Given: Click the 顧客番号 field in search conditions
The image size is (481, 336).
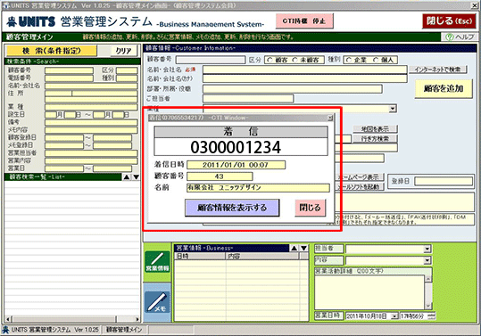Looking at the screenshot, I should pyautogui.click(x=69, y=70).
